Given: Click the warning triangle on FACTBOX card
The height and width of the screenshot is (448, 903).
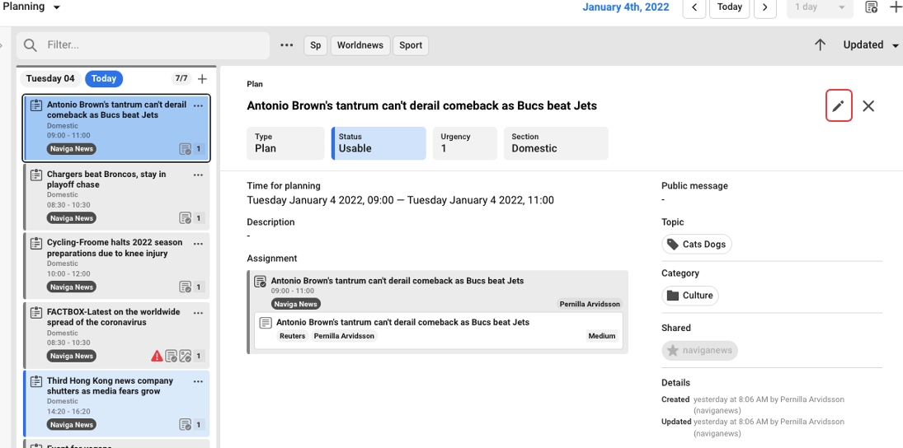Looking at the screenshot, I should click(157, 357).
